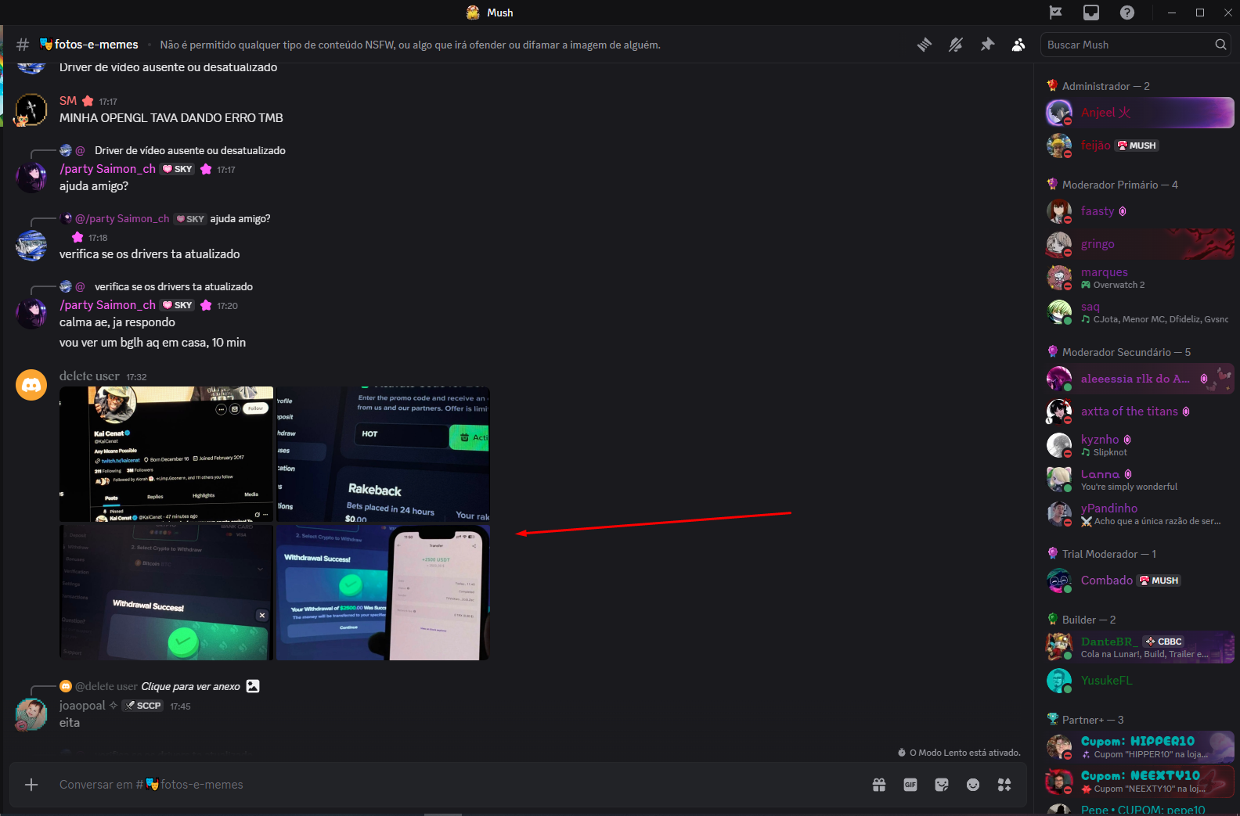Click the CBBC tag next to DanteBR_

[x=1163, y=642]
